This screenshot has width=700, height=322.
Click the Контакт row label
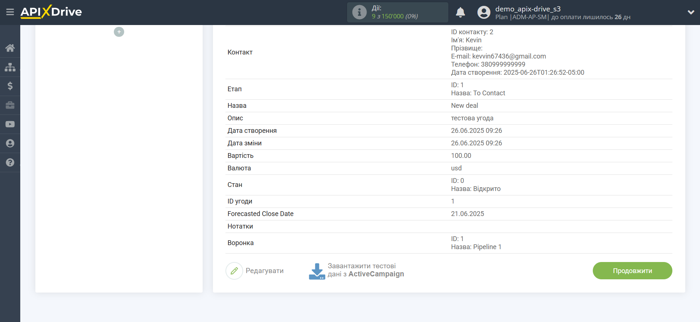240,52
